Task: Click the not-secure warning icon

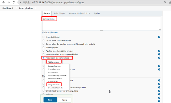Action: click(20, 2)
